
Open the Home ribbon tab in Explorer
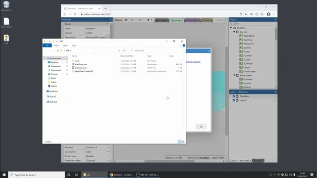click(x=56, y=45)
